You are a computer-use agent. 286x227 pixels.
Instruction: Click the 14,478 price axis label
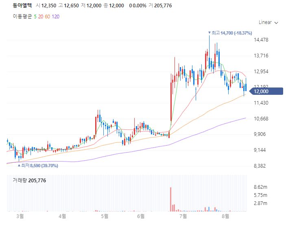(x=261, y=40)
